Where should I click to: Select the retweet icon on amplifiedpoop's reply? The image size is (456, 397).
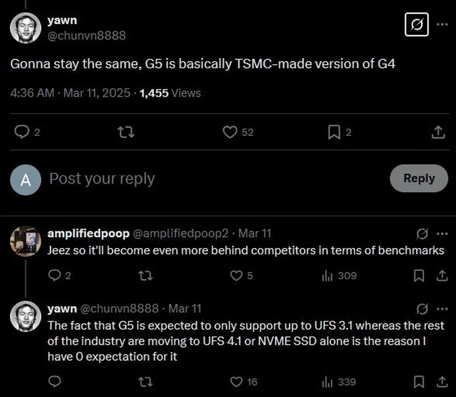point(146,276)
